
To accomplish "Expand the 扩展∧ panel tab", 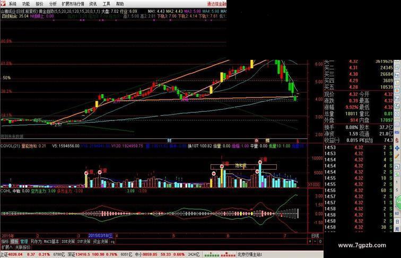I will click(x=7, y=247).
